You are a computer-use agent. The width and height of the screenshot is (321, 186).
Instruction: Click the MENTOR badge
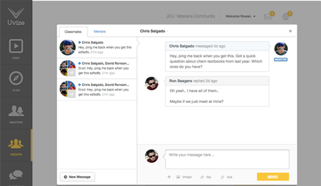click(x=281, y=59)
